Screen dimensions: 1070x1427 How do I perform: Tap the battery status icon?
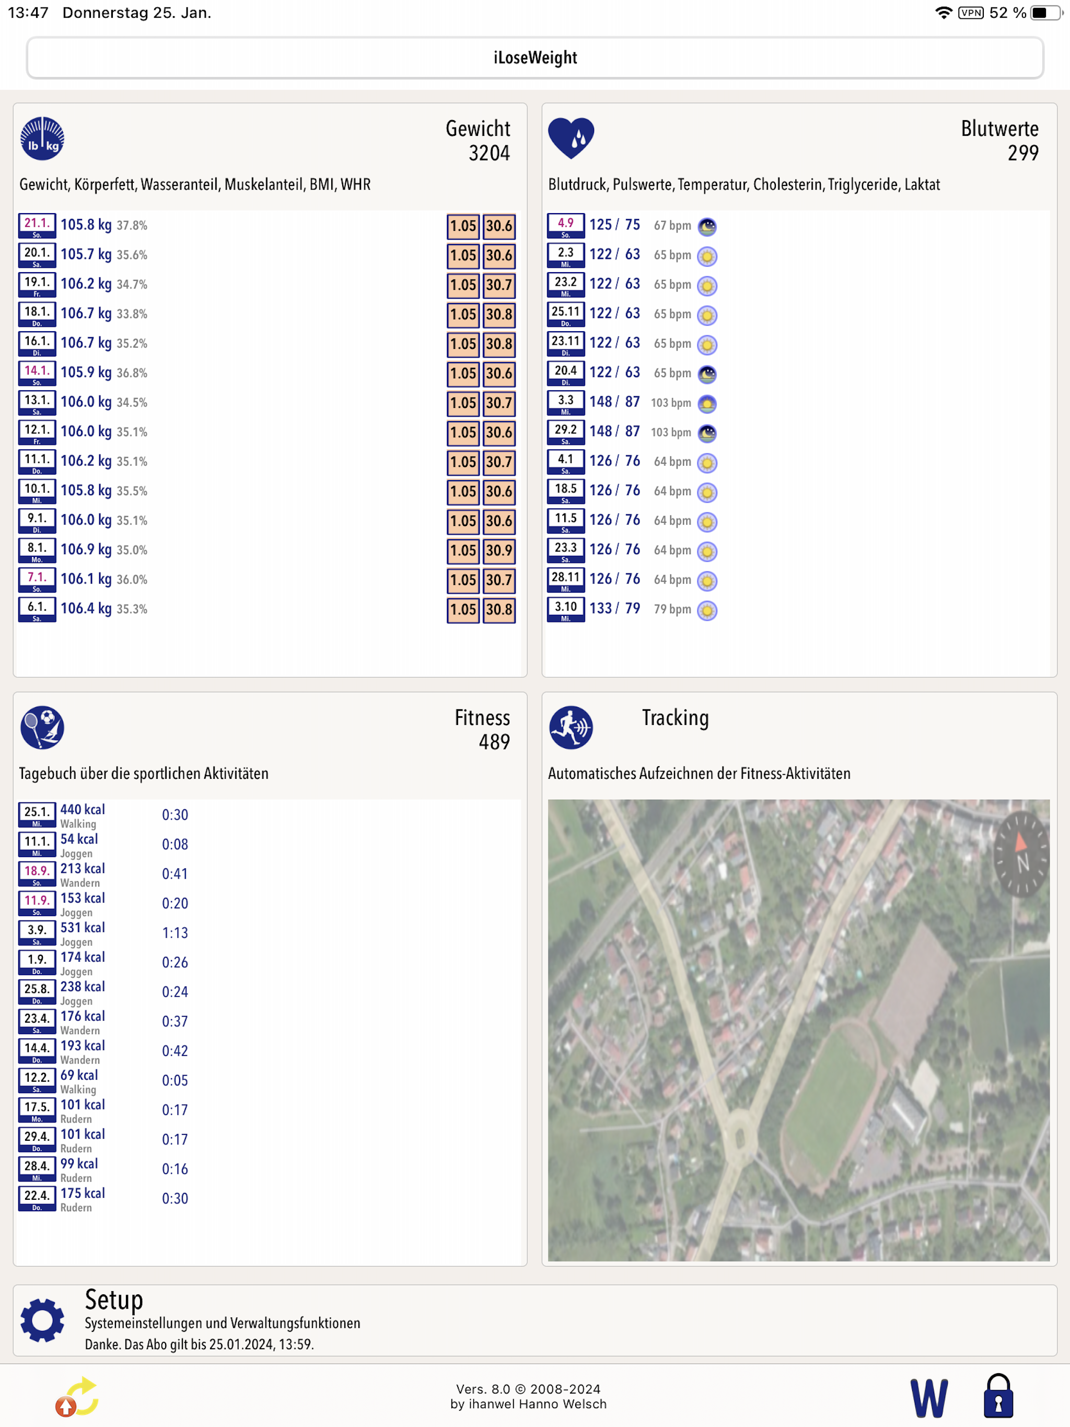click(x=1045, y=13)
